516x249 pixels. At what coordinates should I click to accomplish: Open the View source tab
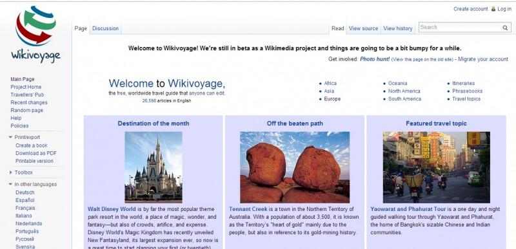[x=363, y=28]
